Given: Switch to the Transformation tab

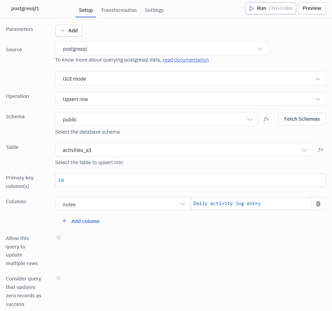Looking at the screenshot, I should [118, 10].
